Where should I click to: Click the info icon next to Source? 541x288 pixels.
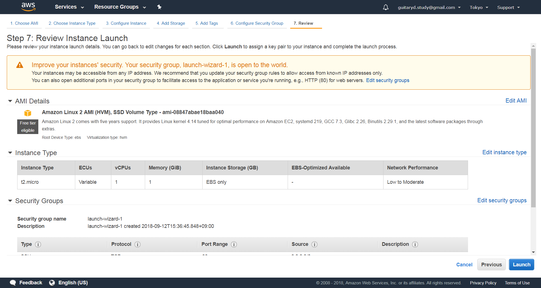coord(314,244)
